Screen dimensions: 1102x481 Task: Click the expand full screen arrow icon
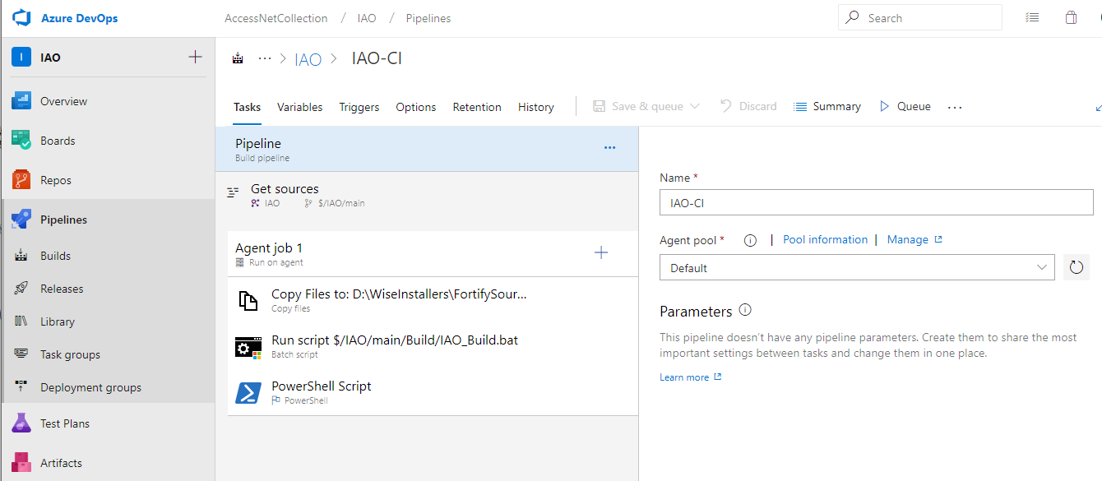pos(1099,107)
